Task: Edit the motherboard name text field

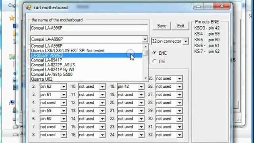Action: 89,28
